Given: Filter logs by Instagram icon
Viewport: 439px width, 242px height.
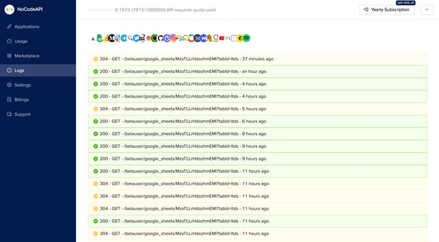Looking at the screenshot, I should 173,38.
